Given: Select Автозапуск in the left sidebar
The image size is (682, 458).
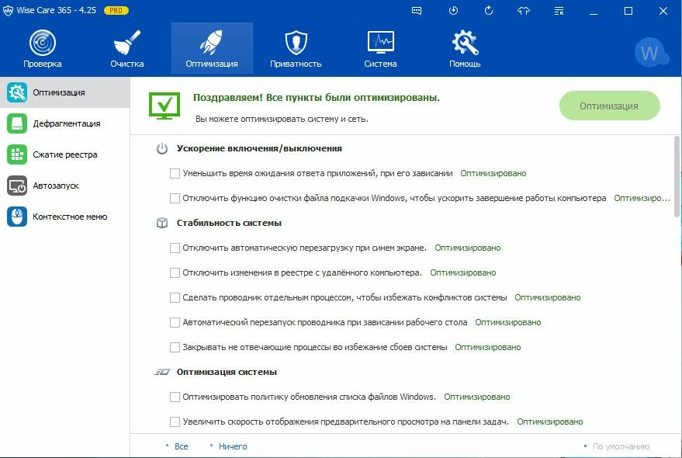Looking at the screenshot, I should coord(65,186).
